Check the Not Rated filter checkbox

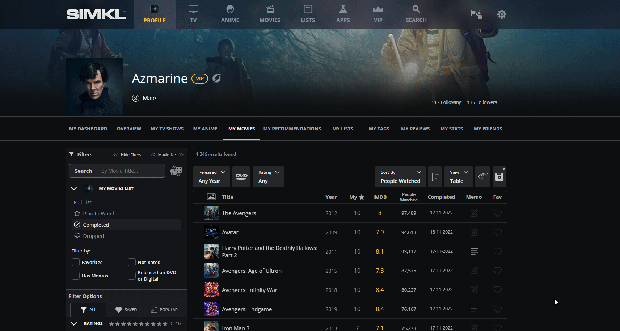click(132, 262)
